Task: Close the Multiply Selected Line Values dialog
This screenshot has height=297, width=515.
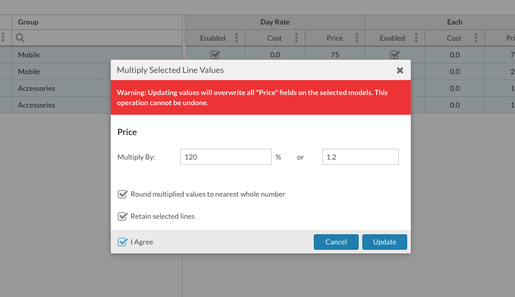Action: pos(399,70)
